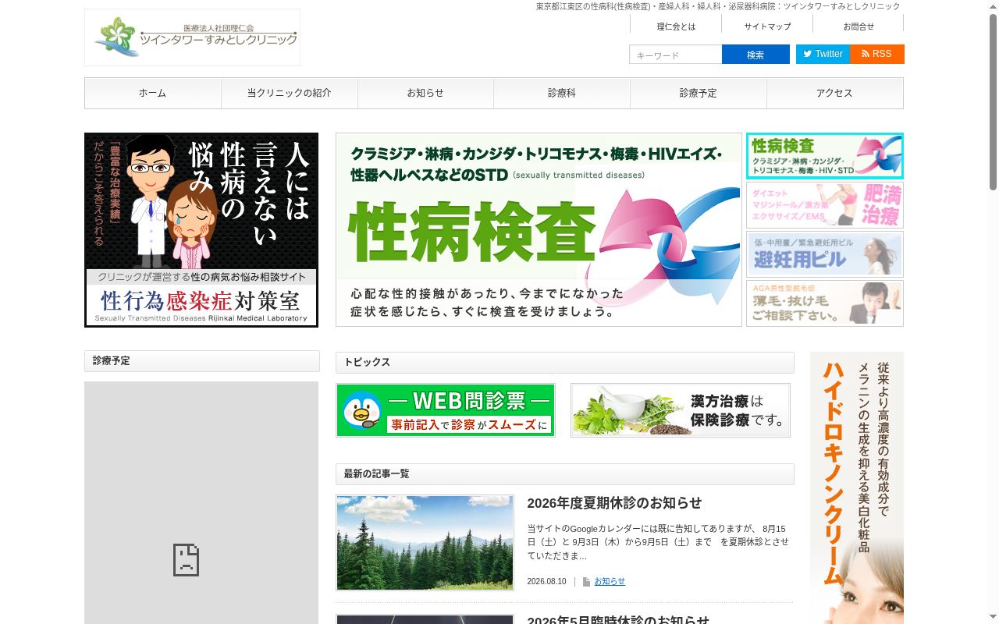The width and height of the screenshot is (999, 624).
Task: Open the Twitter button
Action: pos(823,54)
